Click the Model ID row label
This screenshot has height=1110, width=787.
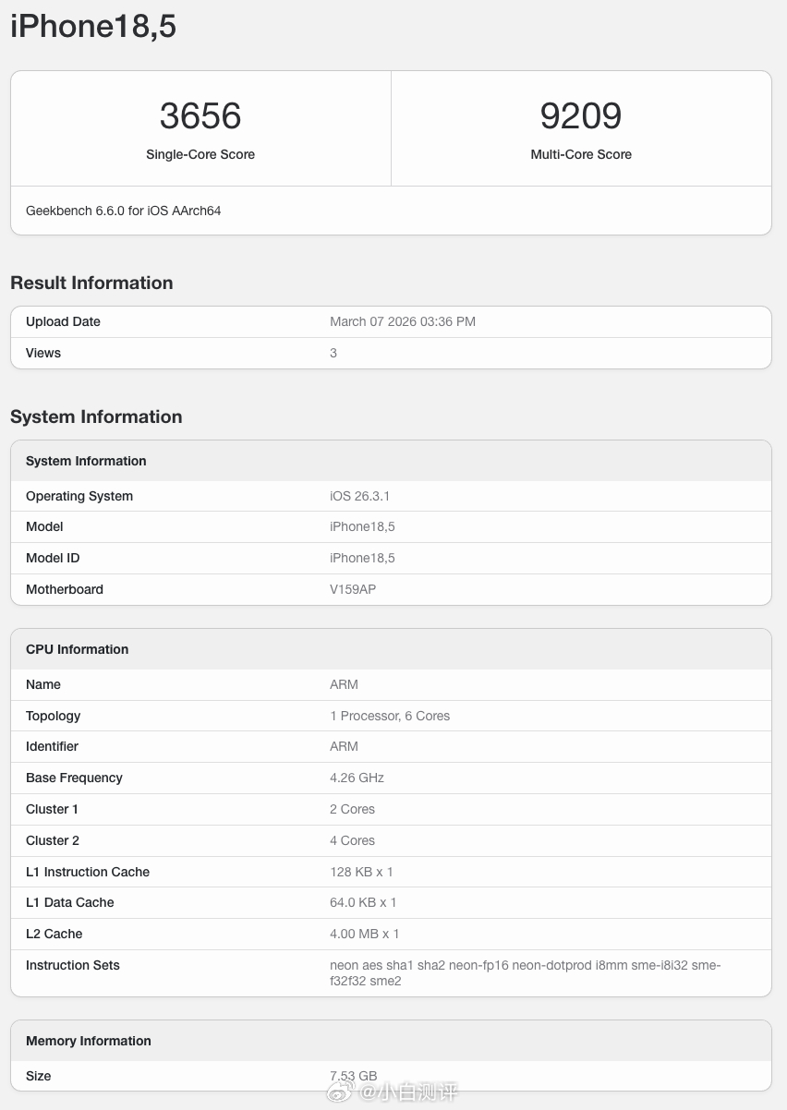(x=53, y=558)
